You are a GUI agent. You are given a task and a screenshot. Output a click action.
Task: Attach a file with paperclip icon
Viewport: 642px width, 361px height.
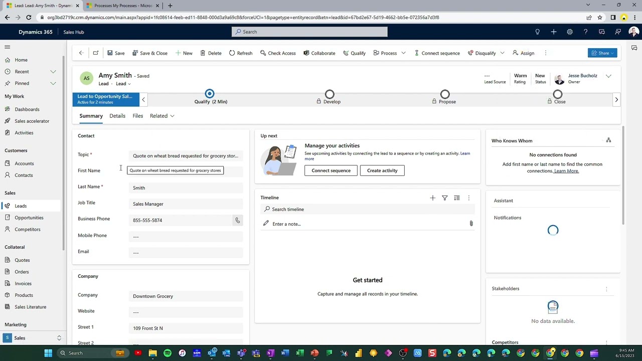click(471, 224)
